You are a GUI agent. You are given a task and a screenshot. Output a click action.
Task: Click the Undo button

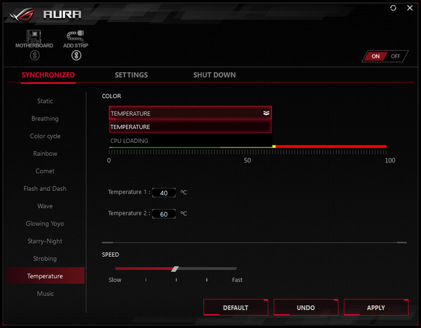point(306,308)
